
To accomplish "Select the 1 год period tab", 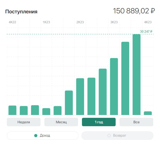I will coord(99,122).
